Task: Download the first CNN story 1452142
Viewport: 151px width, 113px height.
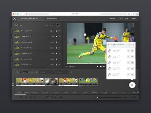Action: tap(56, 31)
